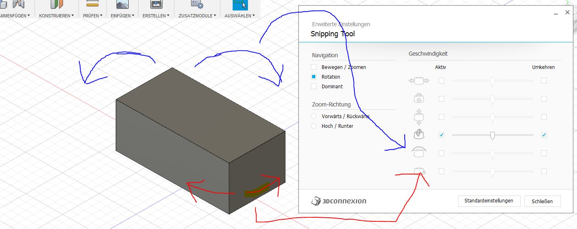577x229 pixels.
Task: Click the up/down arrows motion icon
Action: (x=419, y=117)
